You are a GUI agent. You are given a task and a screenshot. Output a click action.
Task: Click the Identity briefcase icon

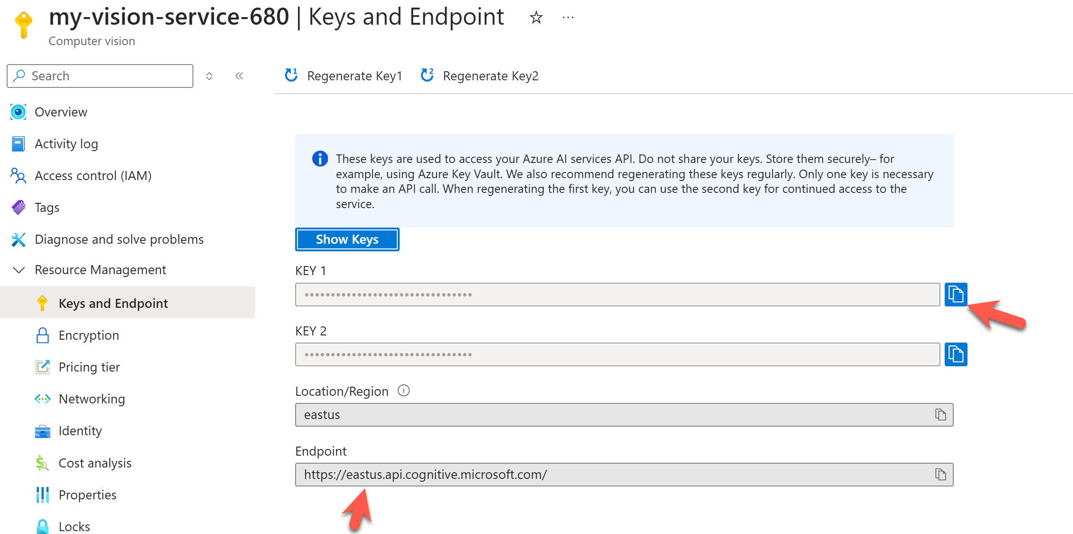click(x=42, y=431)
